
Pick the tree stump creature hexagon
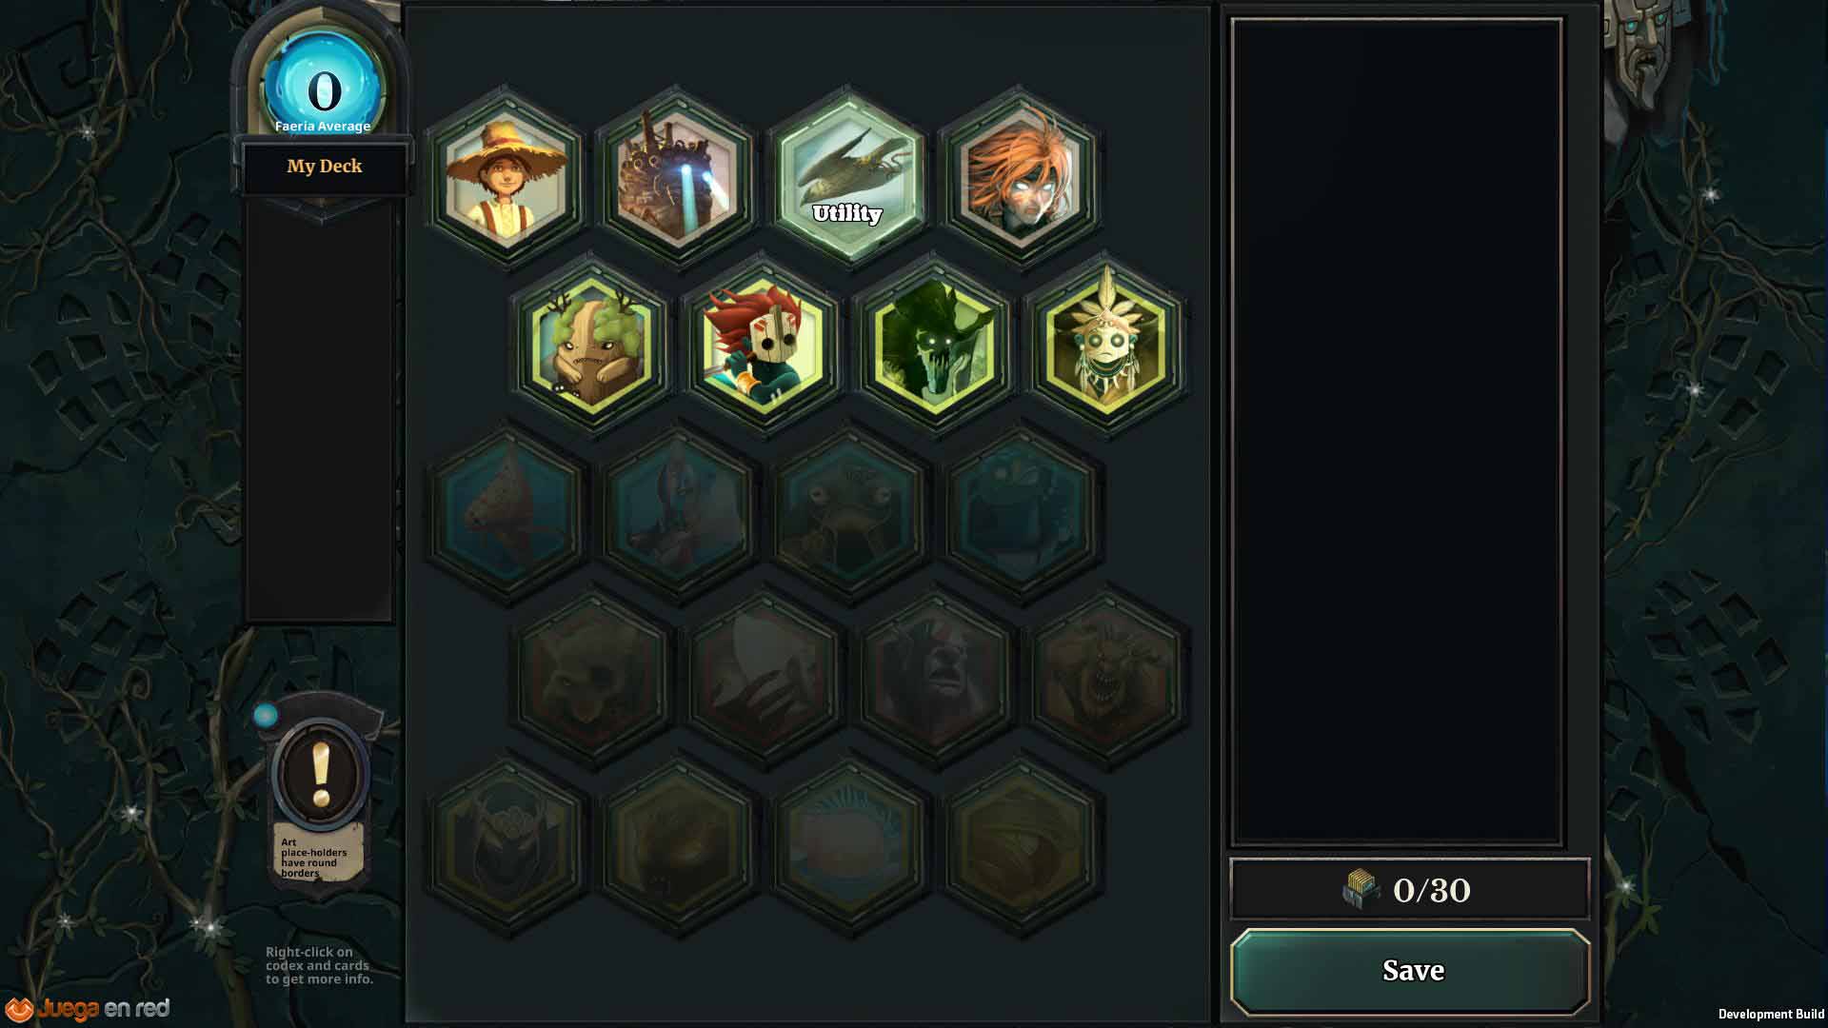pos(591,344)
